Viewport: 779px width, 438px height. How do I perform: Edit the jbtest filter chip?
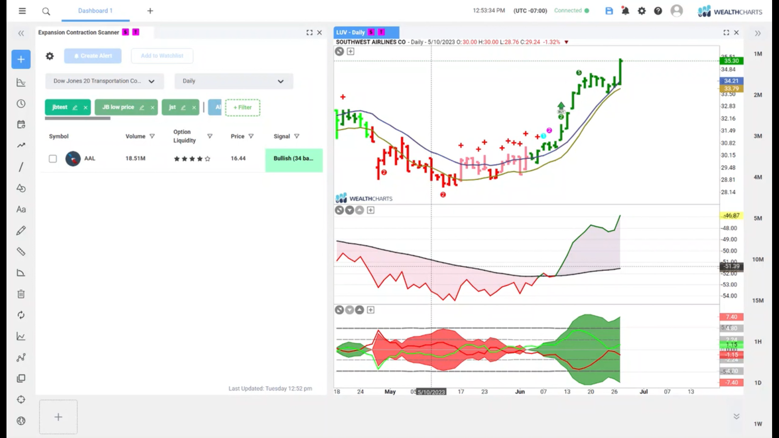[75, 107]
